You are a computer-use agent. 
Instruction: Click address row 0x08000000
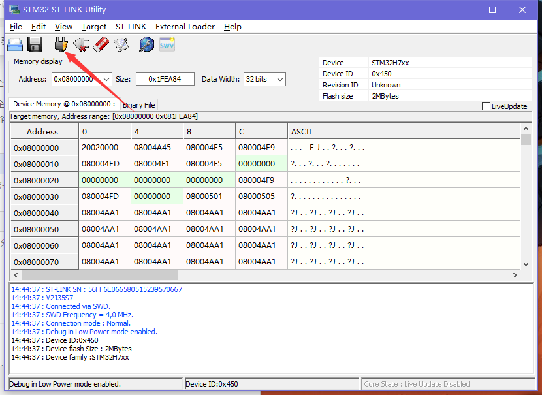point(44,148)
